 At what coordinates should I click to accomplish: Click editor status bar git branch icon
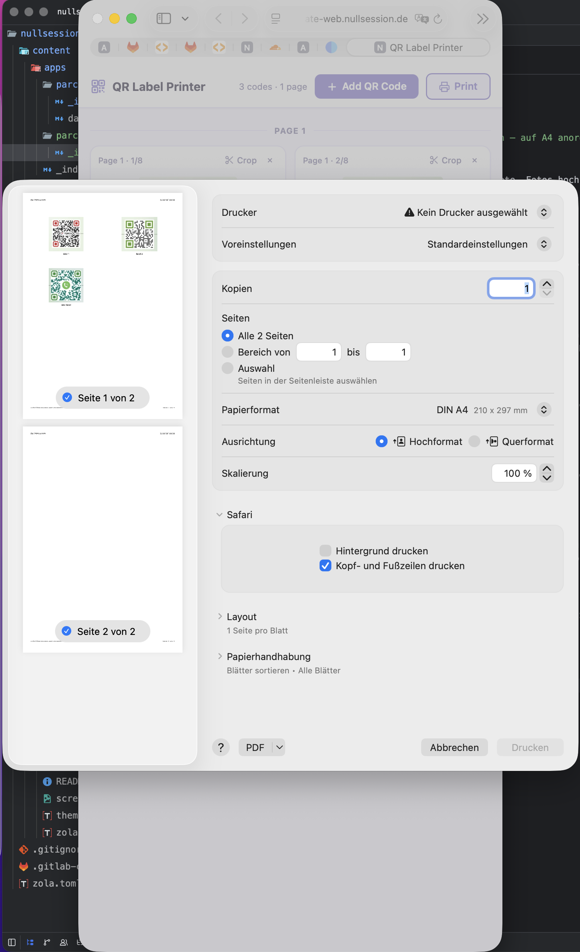pos(47,942)
